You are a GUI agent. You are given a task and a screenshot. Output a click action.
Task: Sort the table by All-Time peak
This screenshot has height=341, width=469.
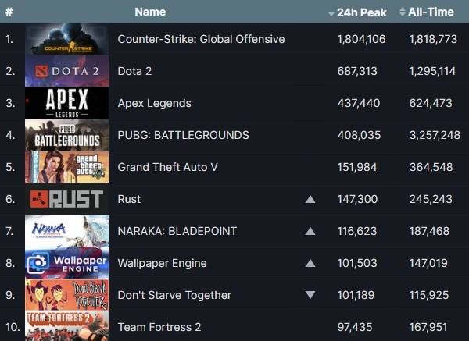428,12
